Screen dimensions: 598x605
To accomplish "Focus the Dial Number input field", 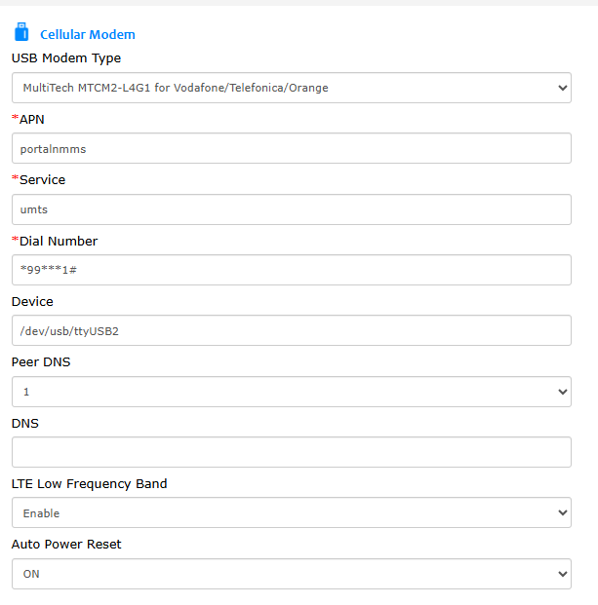I will [x=292, y=270].
